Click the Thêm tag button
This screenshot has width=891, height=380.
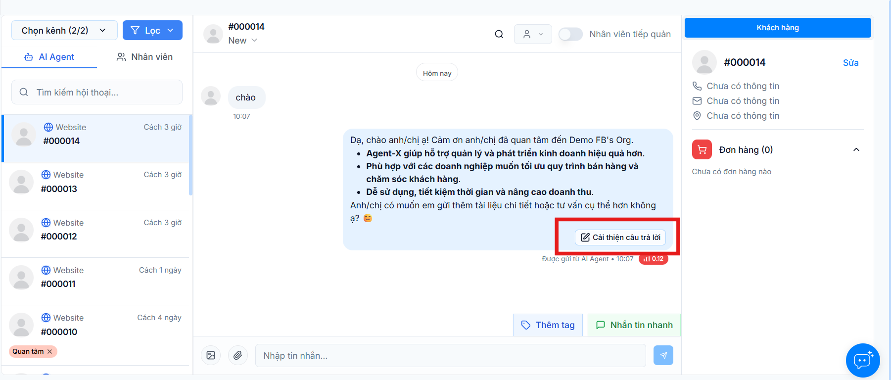548,325
